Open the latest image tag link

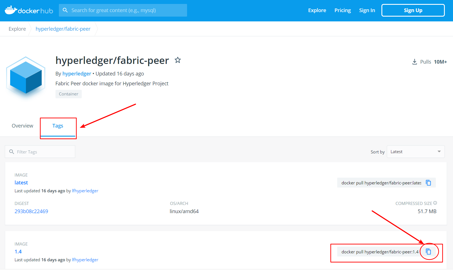point(21,183)
